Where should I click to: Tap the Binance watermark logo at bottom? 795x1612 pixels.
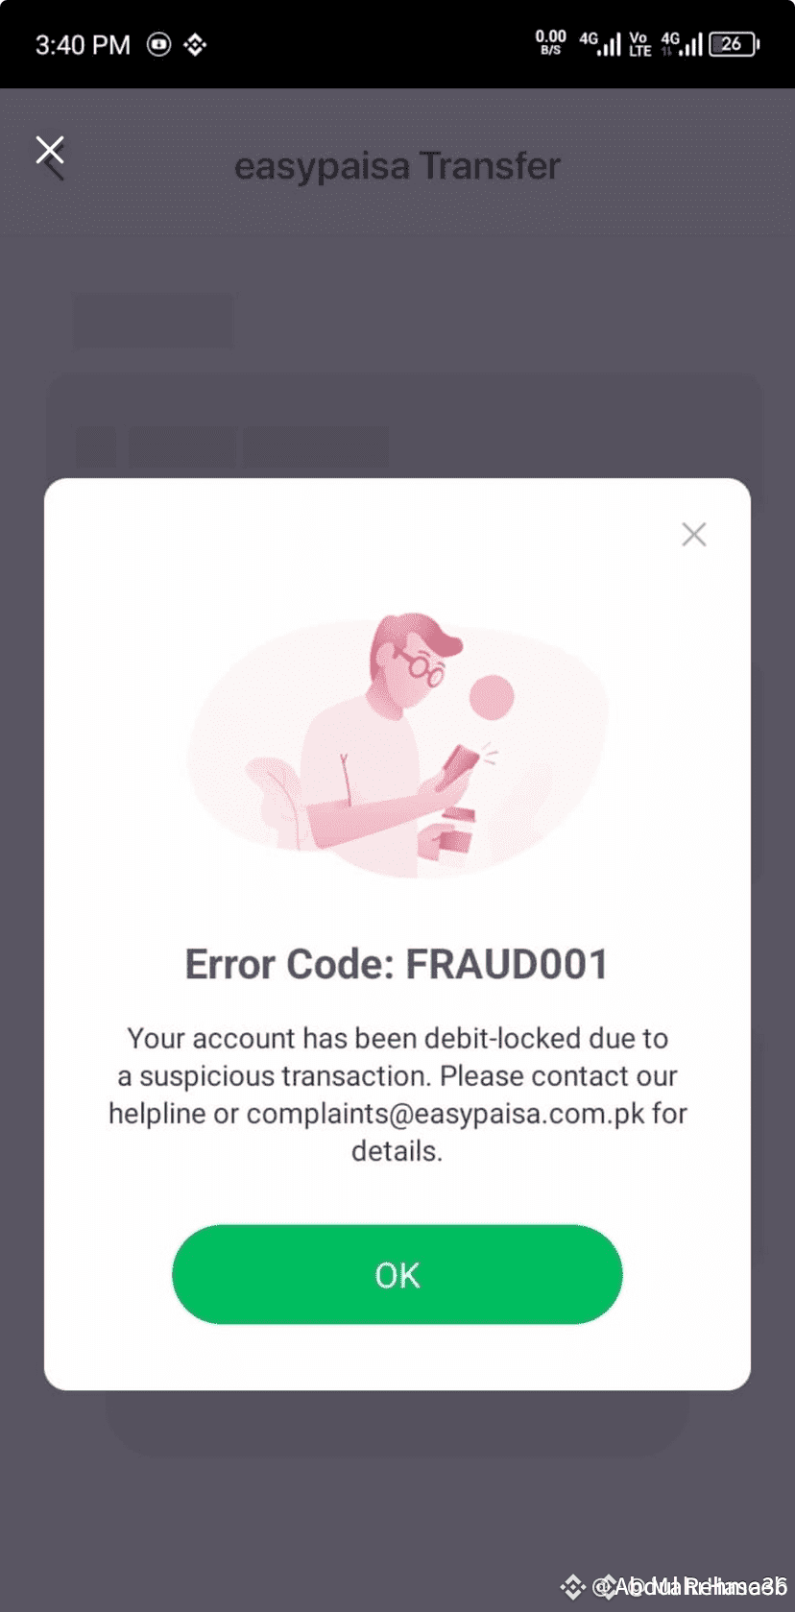573,1587
